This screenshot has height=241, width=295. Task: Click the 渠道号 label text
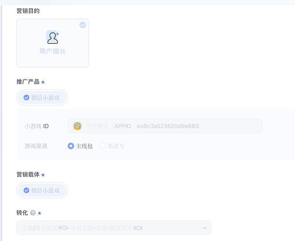[116, 146]
